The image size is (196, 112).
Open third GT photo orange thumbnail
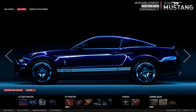[88, 102]
